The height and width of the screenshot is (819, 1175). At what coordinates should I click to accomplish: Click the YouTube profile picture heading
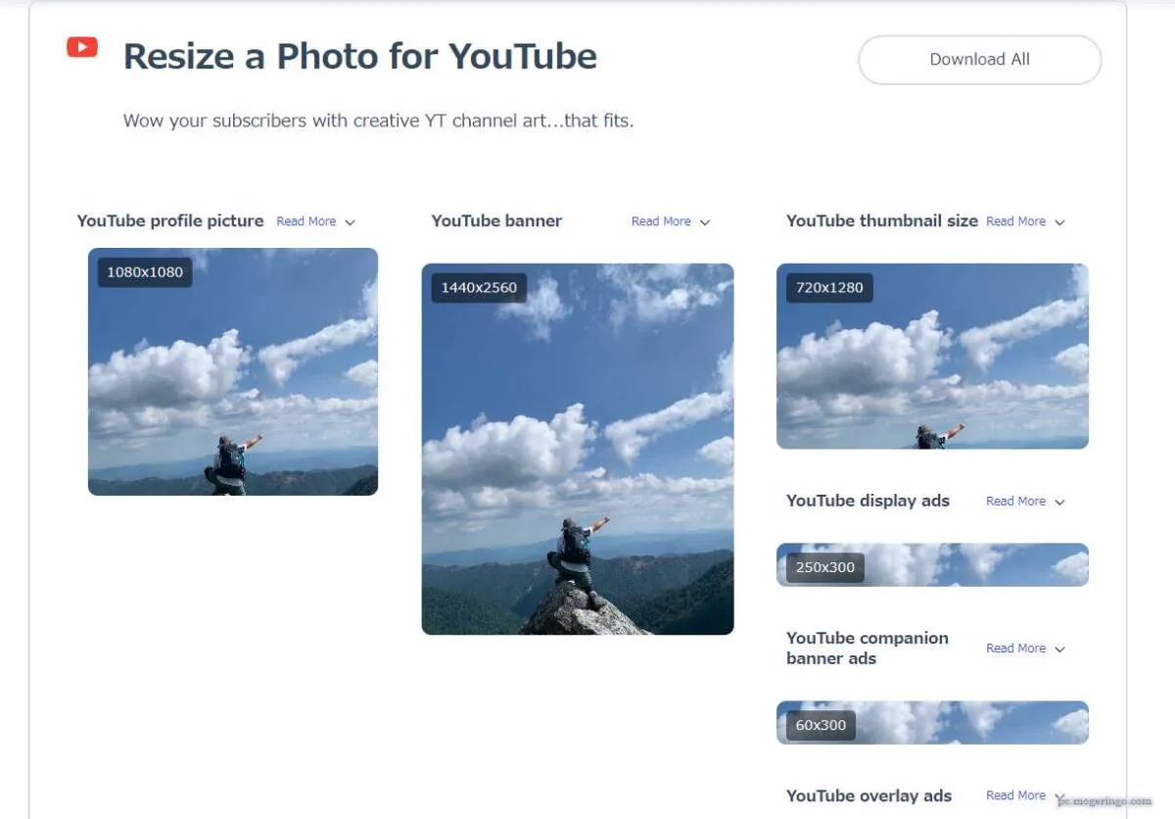click(x=170, y=220)
